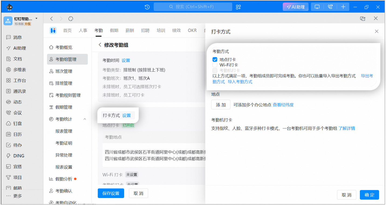
Task: Click the blue app logo beside 首页
Action: coord(53,30)
